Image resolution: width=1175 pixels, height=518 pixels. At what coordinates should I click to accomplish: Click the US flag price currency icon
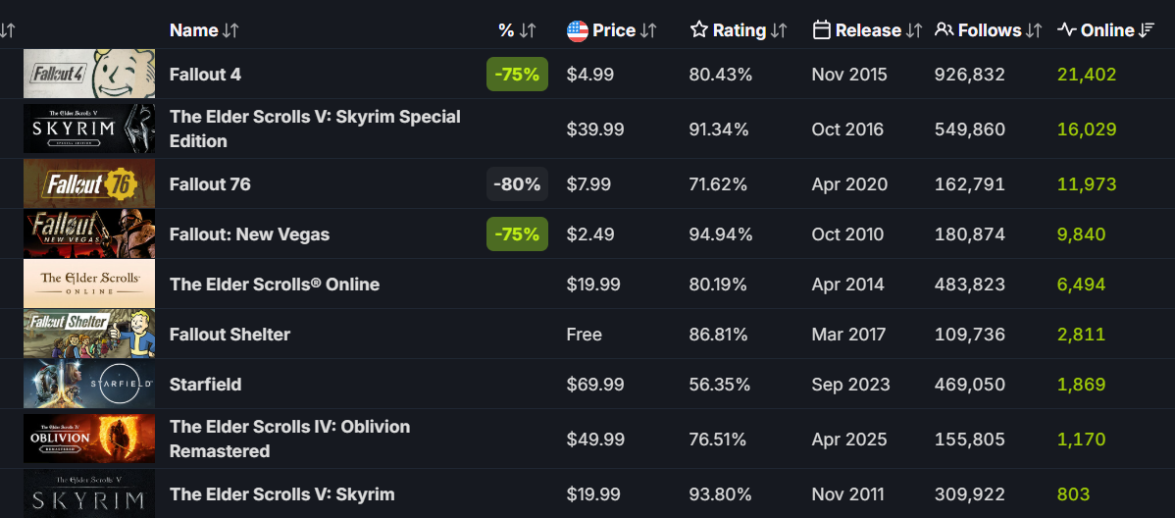pyautogui.click(x=578, y=30)
